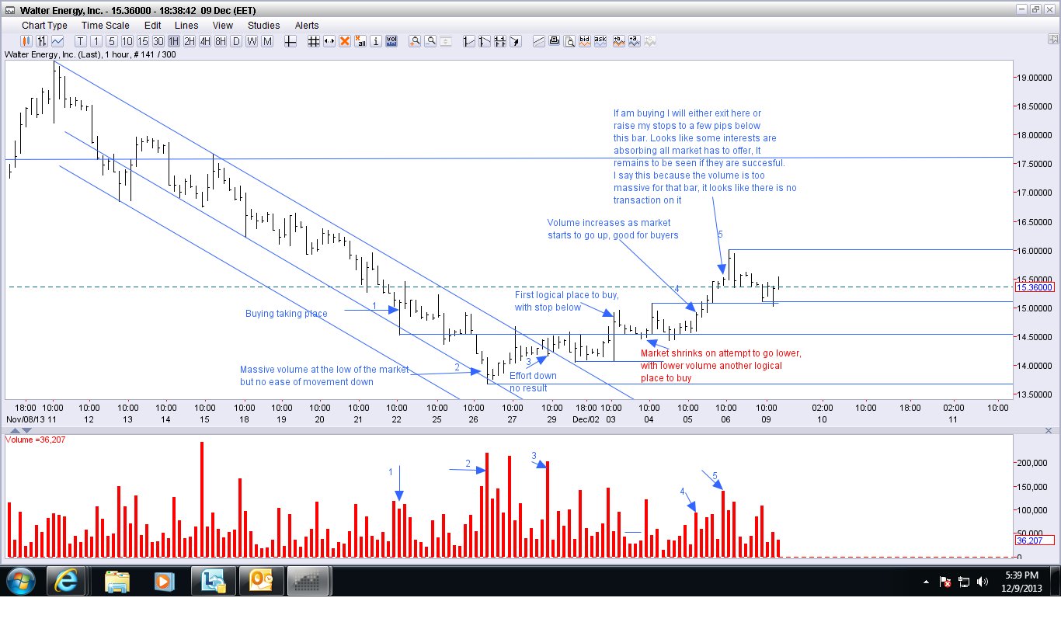Close the volume panel with its X
The height and width of the screenshot is (636, 1061).
pyautogui.click(x=1049, y=430)
